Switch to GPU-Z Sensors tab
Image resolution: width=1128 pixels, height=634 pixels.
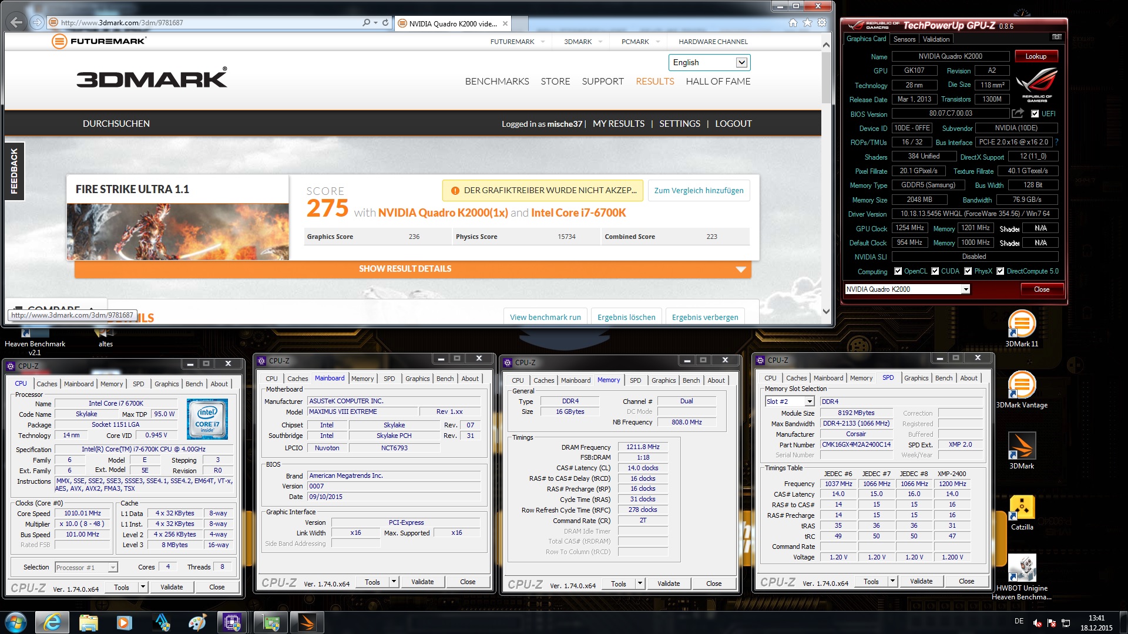(x=904, y=39)
